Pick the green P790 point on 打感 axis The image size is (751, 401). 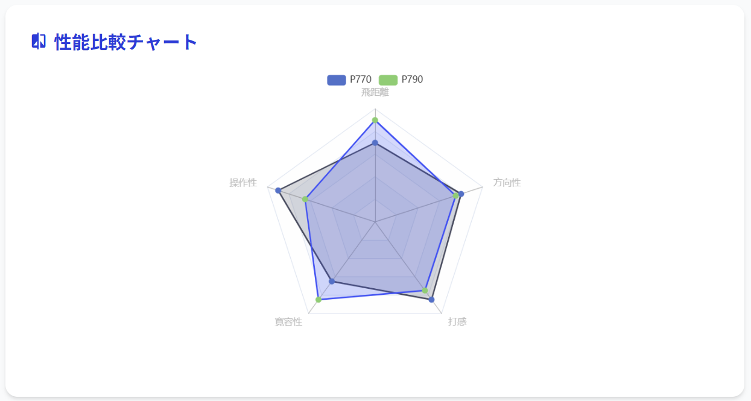tap(425, 291)
